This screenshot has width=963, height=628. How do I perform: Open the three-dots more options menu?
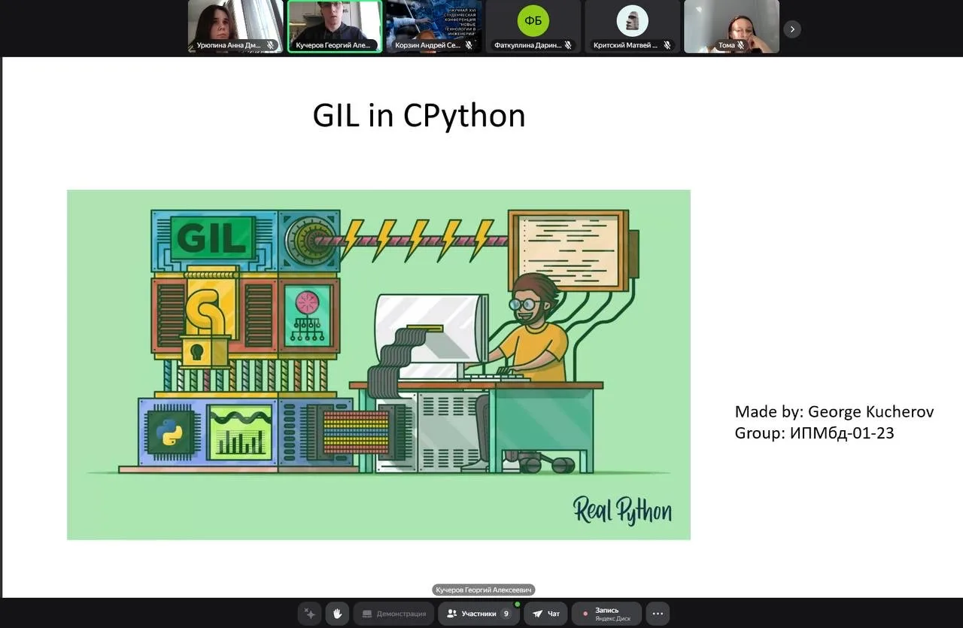click(658, 614)
